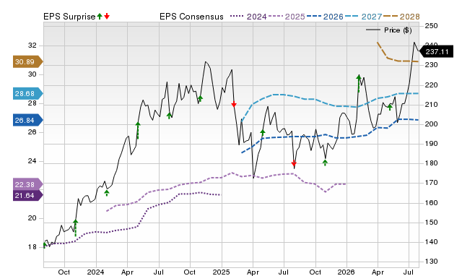Click the 180 label on the price axis
Image resolution: width=462 pixels, height=276 pixels.
coord(431,163)
